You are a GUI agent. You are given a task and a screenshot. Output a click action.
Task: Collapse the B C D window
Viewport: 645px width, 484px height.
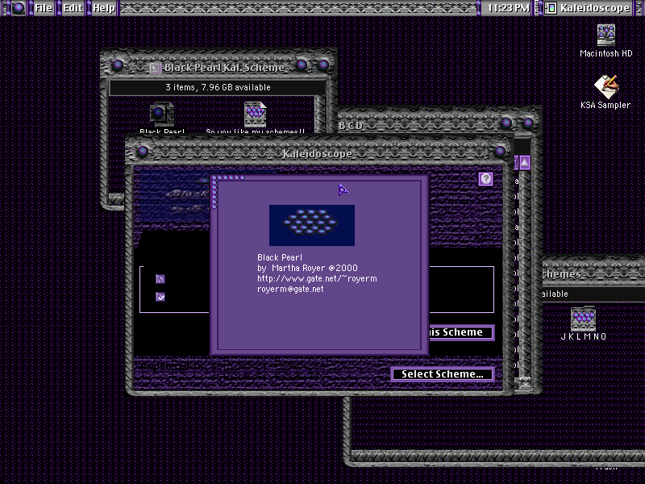[528, 123]
